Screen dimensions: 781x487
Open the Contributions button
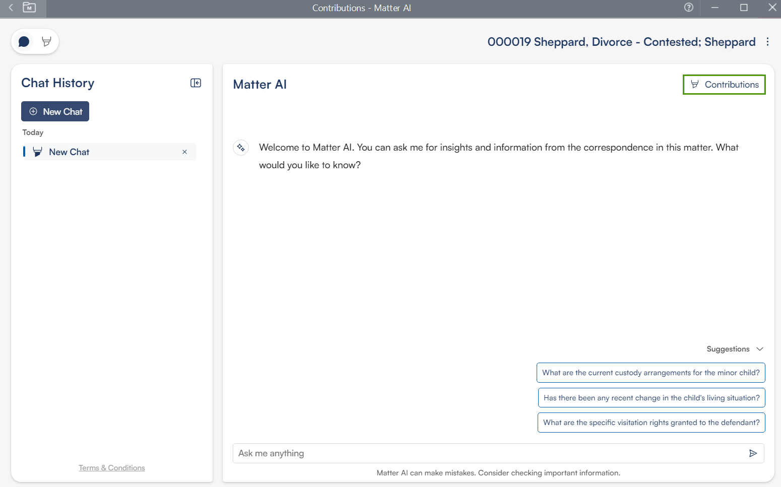(x=724, y=85)
